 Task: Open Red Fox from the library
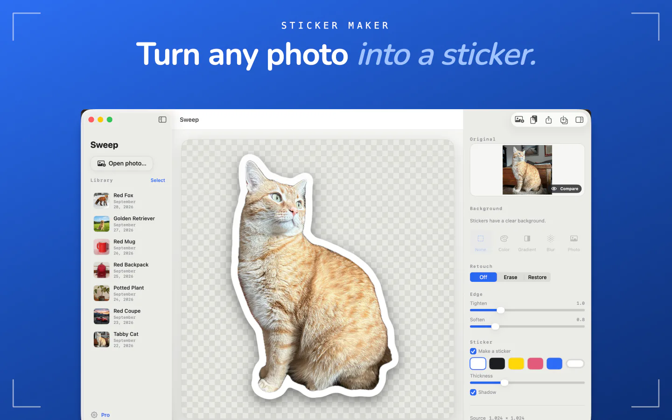(x=128, y=201)
